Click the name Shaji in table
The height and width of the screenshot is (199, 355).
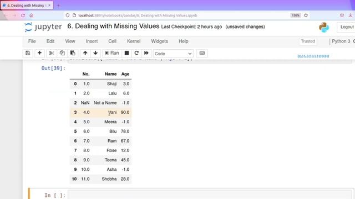[x=112, y=83]
